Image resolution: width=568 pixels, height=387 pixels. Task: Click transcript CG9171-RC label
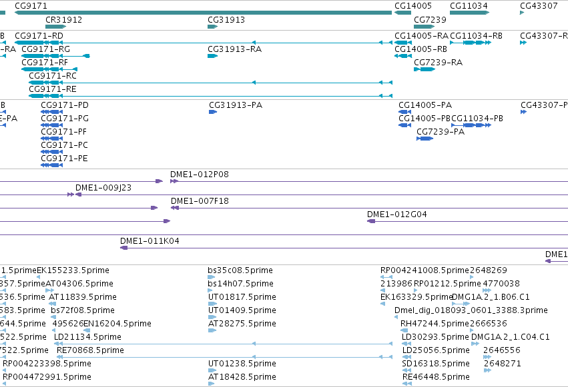(53, 76)
